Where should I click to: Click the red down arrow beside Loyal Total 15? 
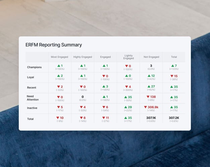click(x=172, y=76)
